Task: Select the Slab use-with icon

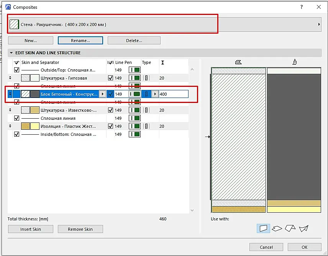Action: (277, 228)
